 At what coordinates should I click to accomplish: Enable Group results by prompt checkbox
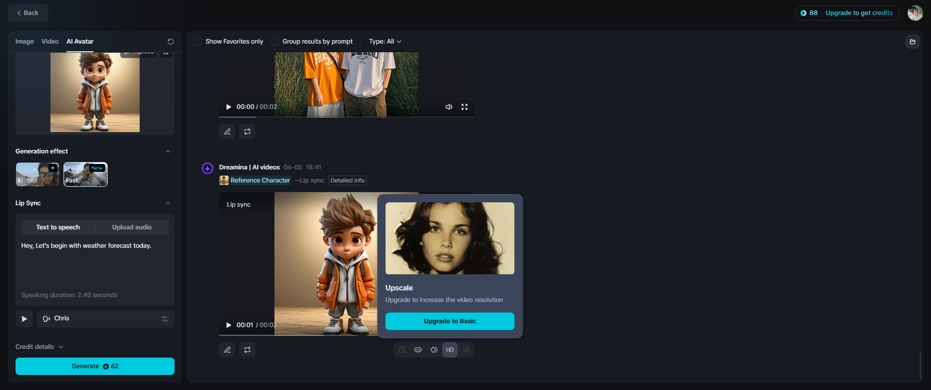275,42
